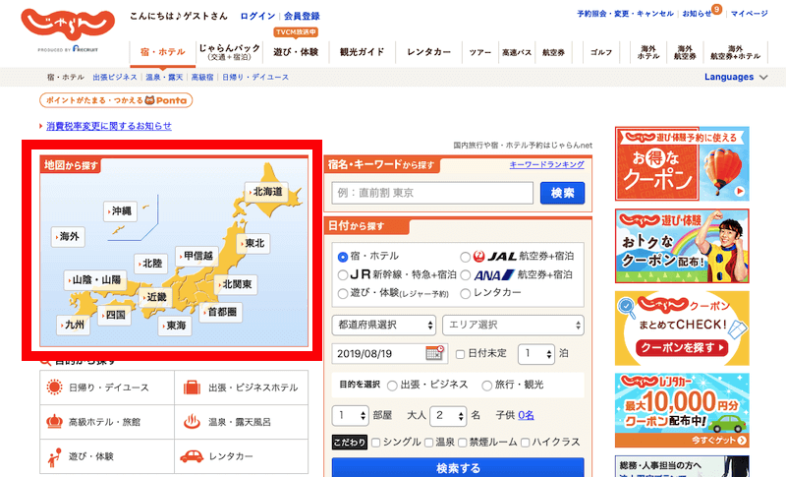This screenshot has height=477, width=786.
Task: Click the 温泉・露天 sub-navigation link
Action: coord(164,78)
